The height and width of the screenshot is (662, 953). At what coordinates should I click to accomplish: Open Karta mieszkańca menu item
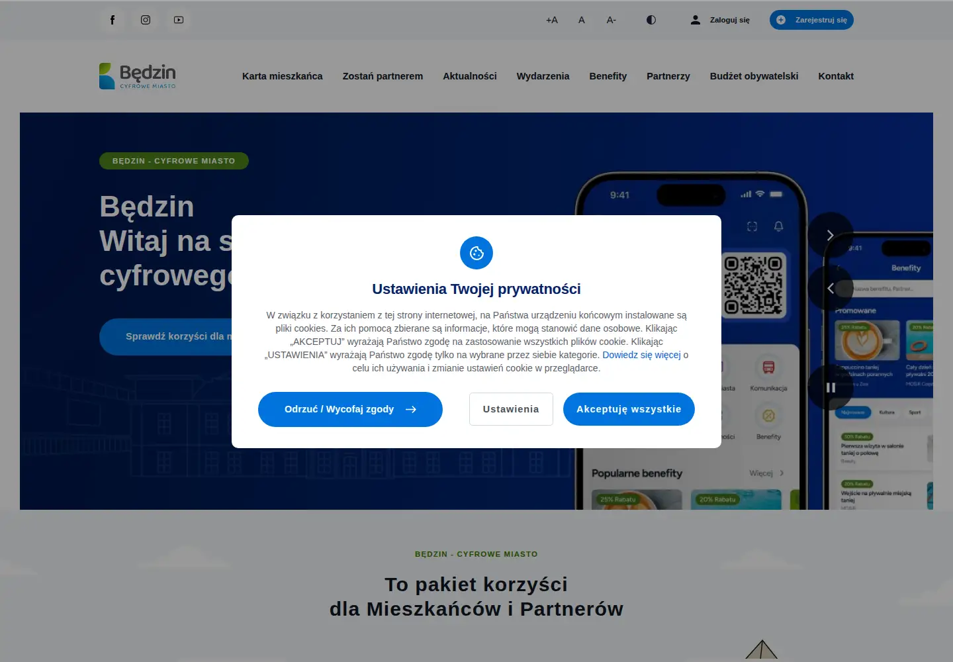point(283,76)
